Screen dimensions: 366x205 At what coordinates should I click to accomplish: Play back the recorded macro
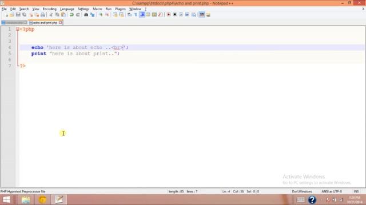tap(181, 15)
